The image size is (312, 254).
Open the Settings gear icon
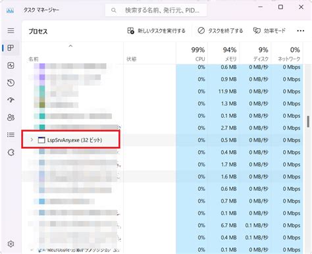coord(11,243)
